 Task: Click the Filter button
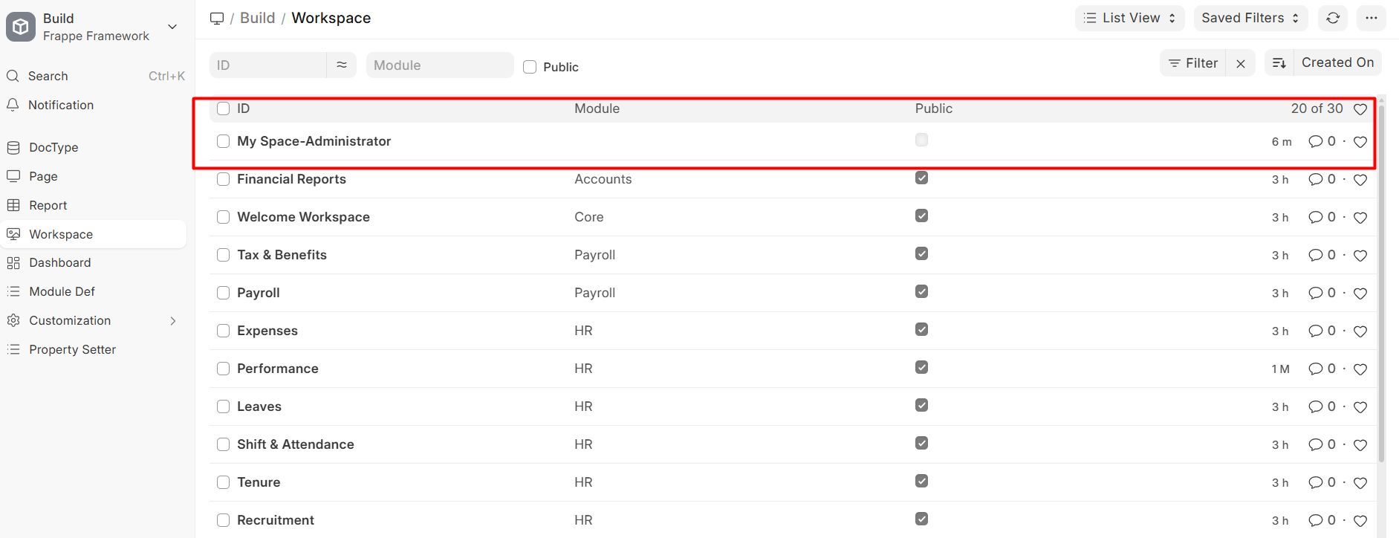pyautogui.click(x=1193, y=63)
